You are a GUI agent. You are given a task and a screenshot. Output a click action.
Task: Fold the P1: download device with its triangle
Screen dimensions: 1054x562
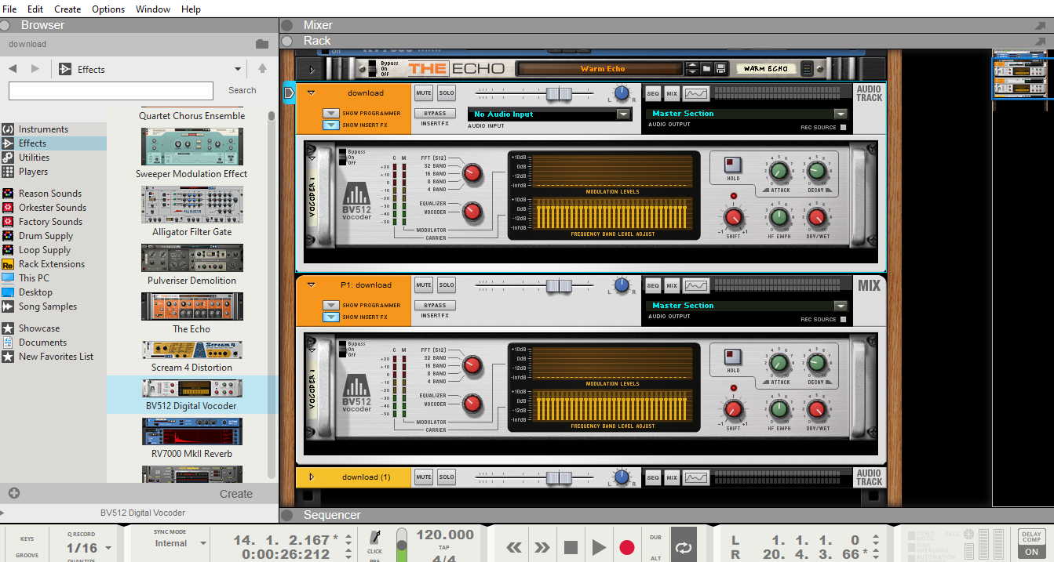pos(311,285)
